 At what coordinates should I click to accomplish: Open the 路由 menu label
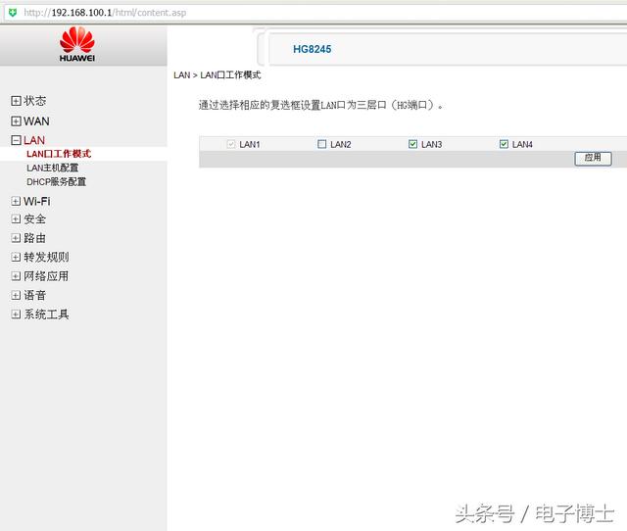35,238
